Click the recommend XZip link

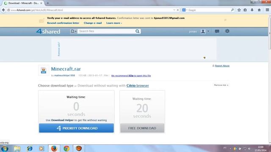click(131, 76)
